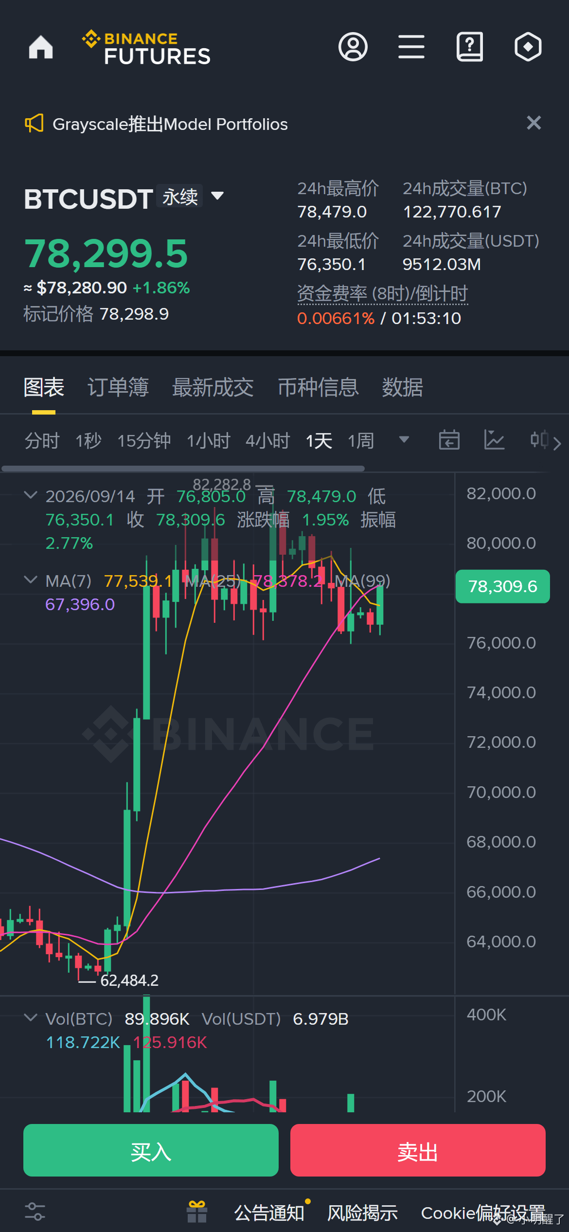Open the gift rewards icon
The width and height of the screenshot is (569, 1232).
(197, 1212)
